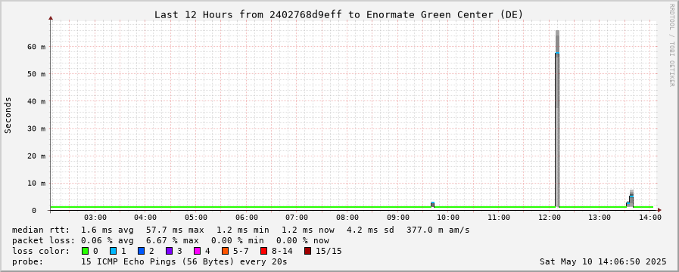Click the 09:00 time axis label
The height and width of the screenshot is (272, 679).
point(397,217)
